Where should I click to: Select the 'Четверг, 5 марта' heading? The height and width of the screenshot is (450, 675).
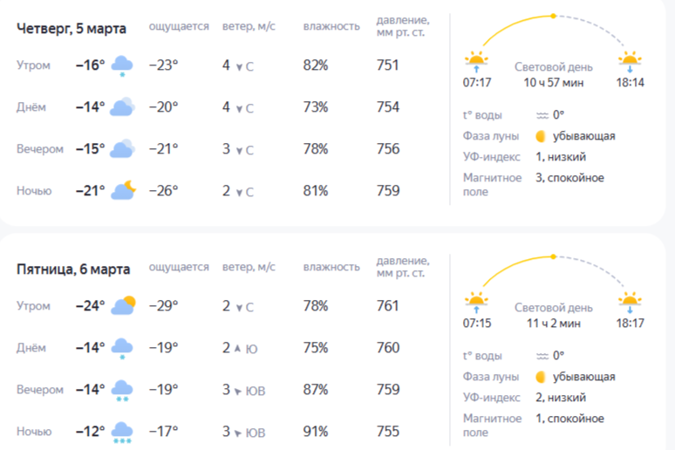point(72,29)
